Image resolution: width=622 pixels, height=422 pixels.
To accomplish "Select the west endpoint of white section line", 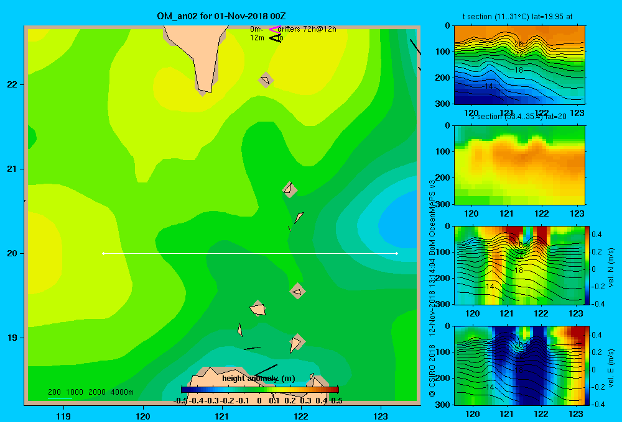I will (x=103, y=253).
